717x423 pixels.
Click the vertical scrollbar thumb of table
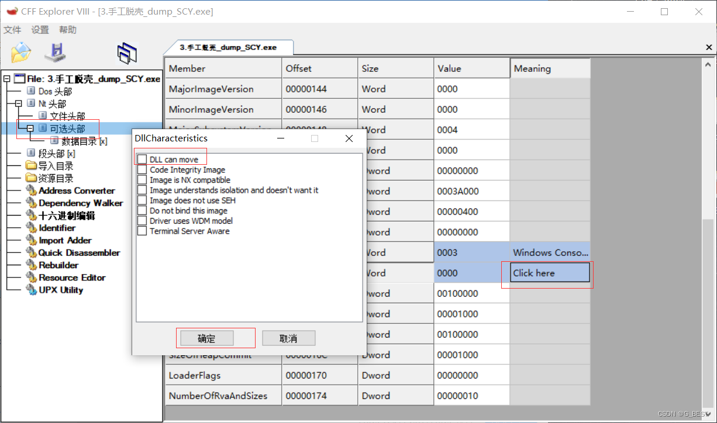tap(708, 313)
